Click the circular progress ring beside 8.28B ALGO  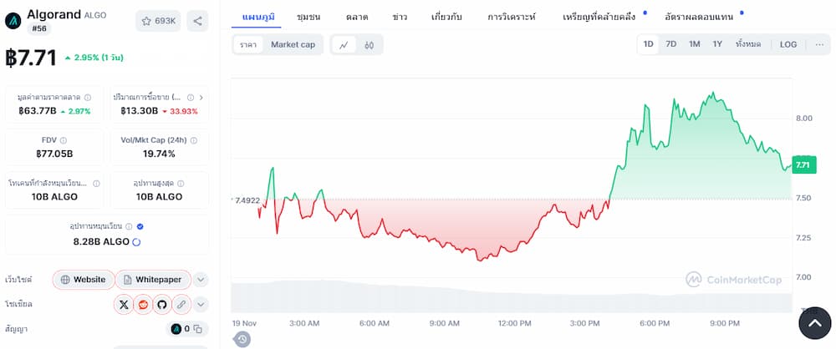click(136, 242)
